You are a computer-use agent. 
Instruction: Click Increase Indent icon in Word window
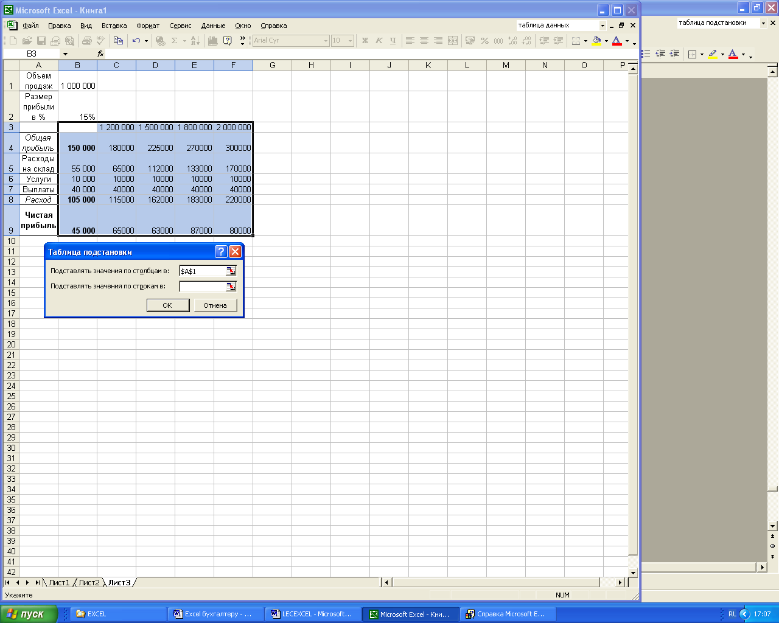674,54
